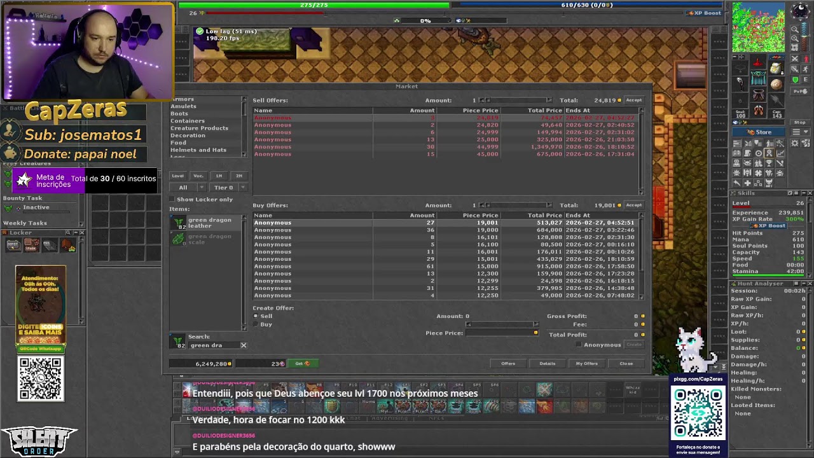Zoom in the minimap with magnifier plus
814x458 pixels.
794,38
